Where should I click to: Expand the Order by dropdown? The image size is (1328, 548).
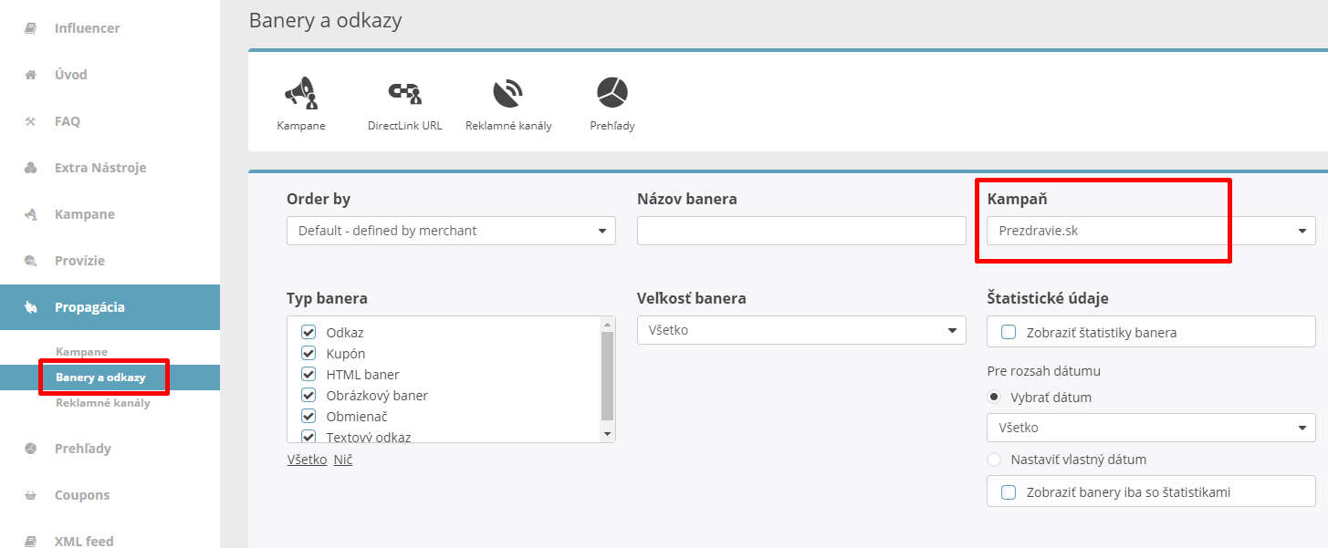pos(451,231)
